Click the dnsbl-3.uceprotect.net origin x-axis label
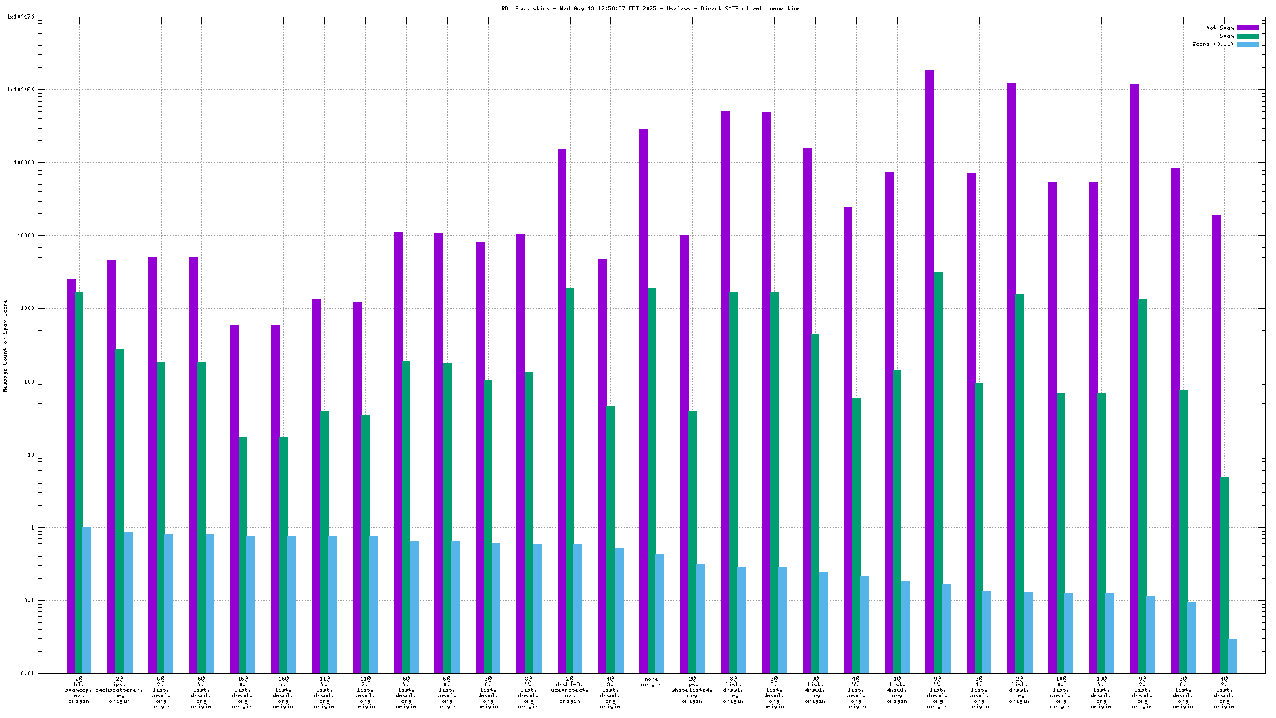1276x718 pixels. point(569,690)
